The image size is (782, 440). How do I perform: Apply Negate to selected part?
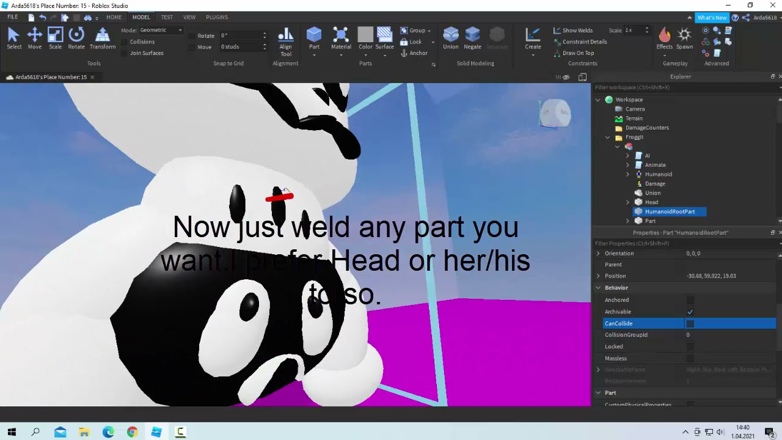coord(472,38)
